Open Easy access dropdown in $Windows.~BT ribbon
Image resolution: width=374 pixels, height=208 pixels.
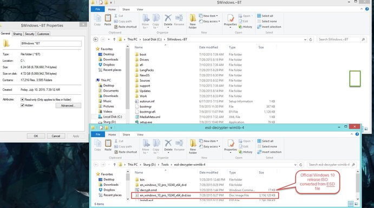click(209, 21)
